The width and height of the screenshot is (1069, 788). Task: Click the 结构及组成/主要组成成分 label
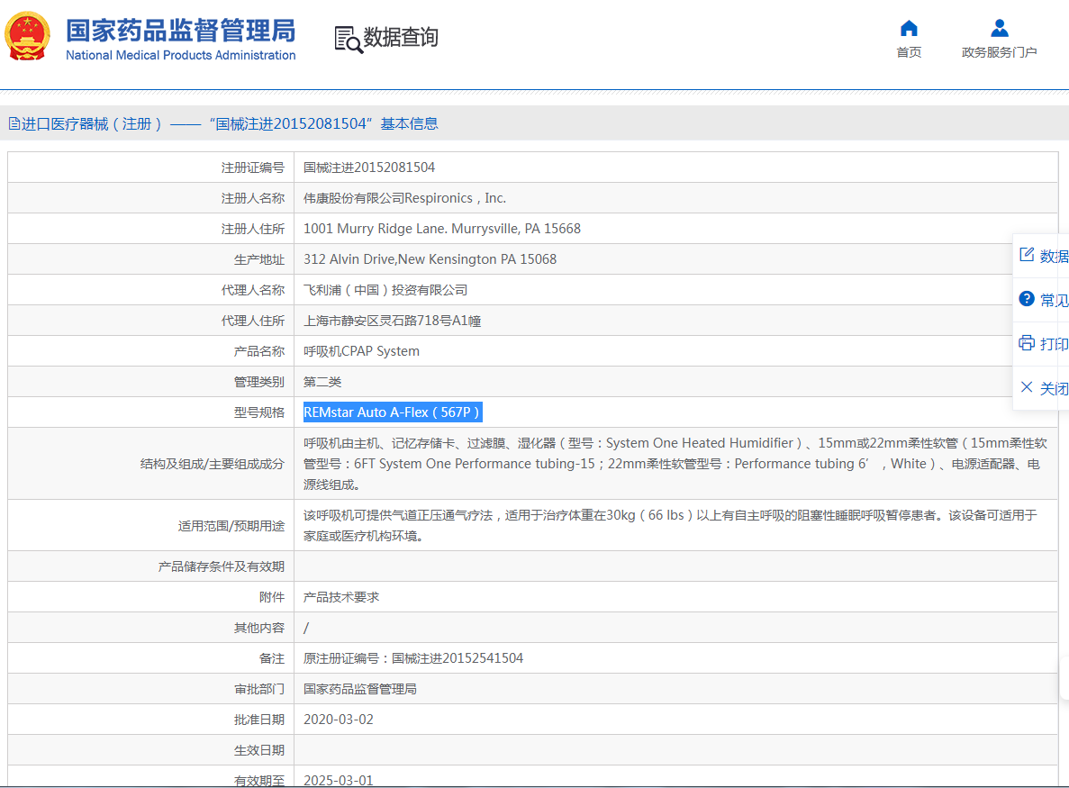(212, 464)
